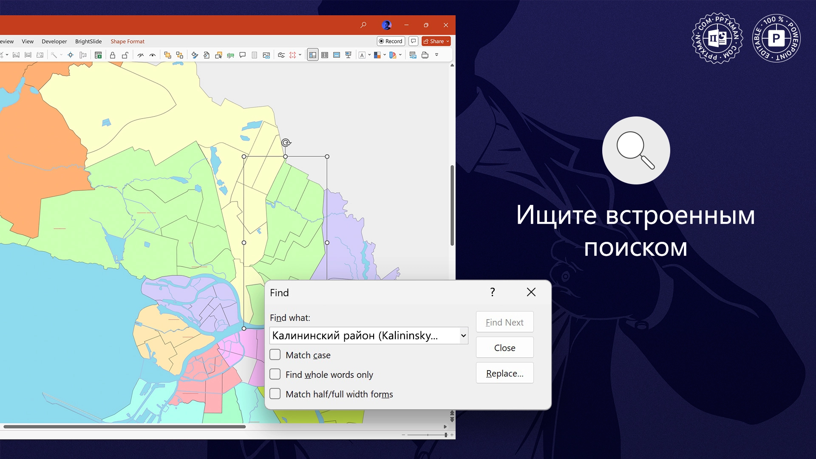Image resolution: width=816 pixels, height=459 pixels.
Task: Enable the Match case option
Action: (275, 354)
